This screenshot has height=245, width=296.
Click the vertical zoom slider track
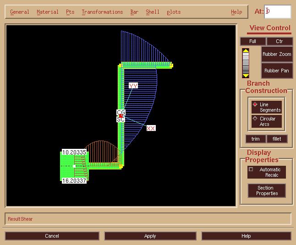[x=246, y=63]
